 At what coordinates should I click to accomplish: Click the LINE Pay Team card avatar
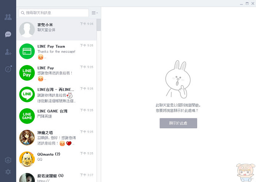coord(27,51)
